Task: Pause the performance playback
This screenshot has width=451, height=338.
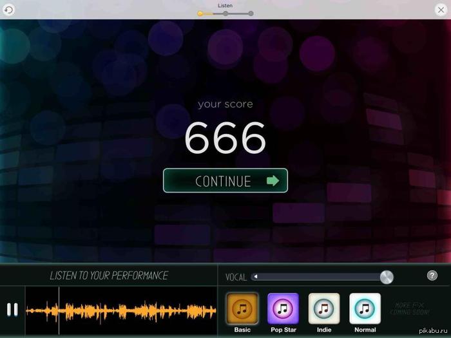Action: [12, 310]
